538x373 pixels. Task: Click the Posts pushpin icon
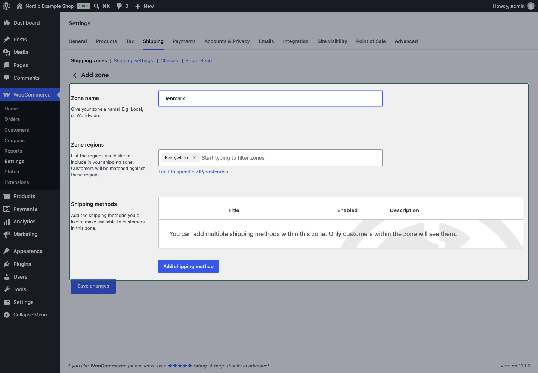click(7, 40)
